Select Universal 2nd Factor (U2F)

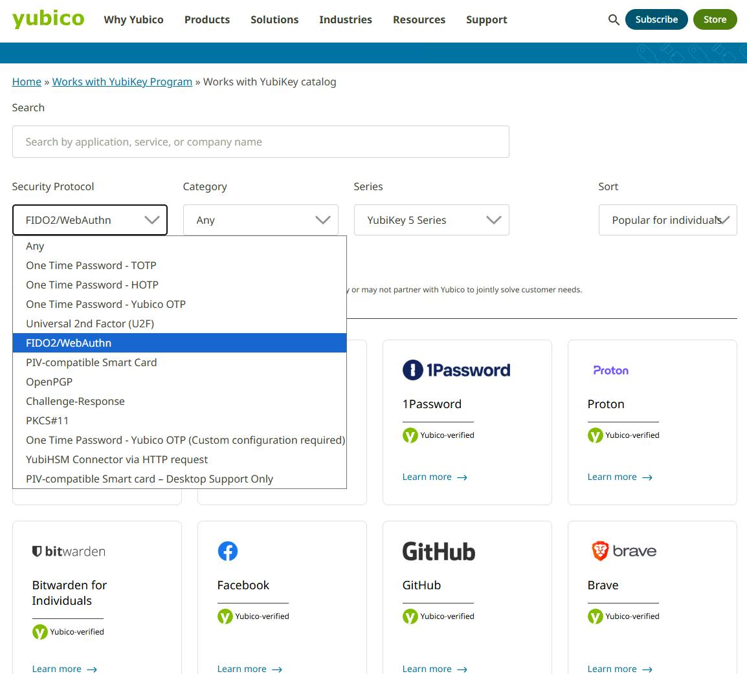(179, 323)
